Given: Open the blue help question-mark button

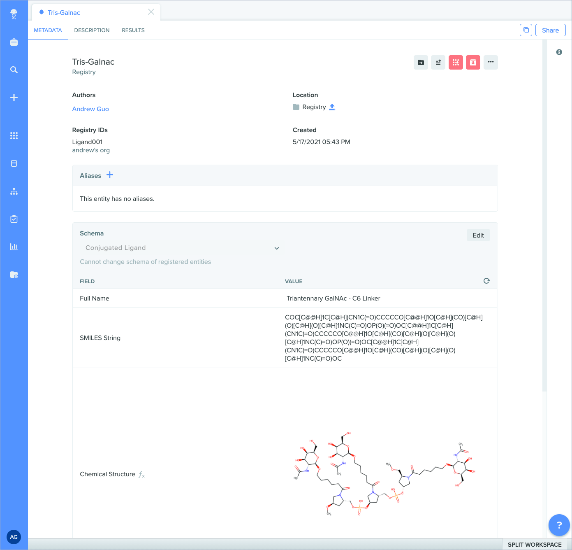Looking at the screenshot, I should (559, 525).
